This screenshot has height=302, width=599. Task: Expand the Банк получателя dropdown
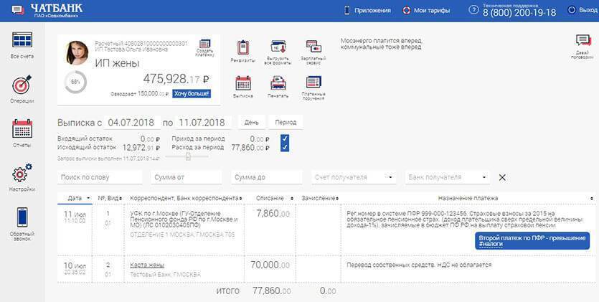click(485, 177)
